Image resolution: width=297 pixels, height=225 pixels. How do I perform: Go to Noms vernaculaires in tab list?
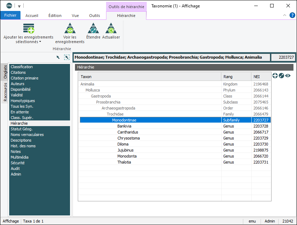click(27, 135)
